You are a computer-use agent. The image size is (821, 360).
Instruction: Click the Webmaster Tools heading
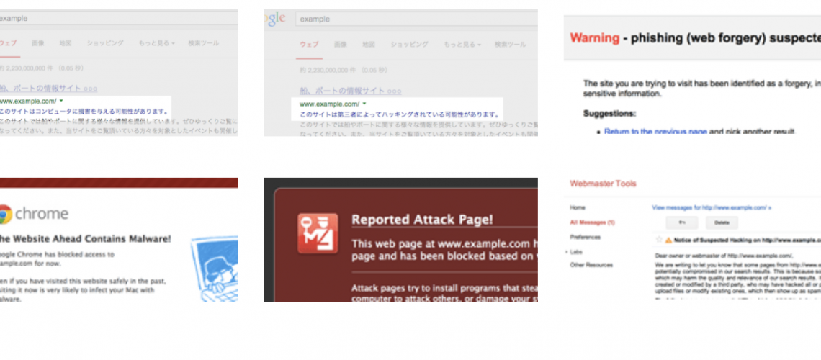tap(603, 184)
